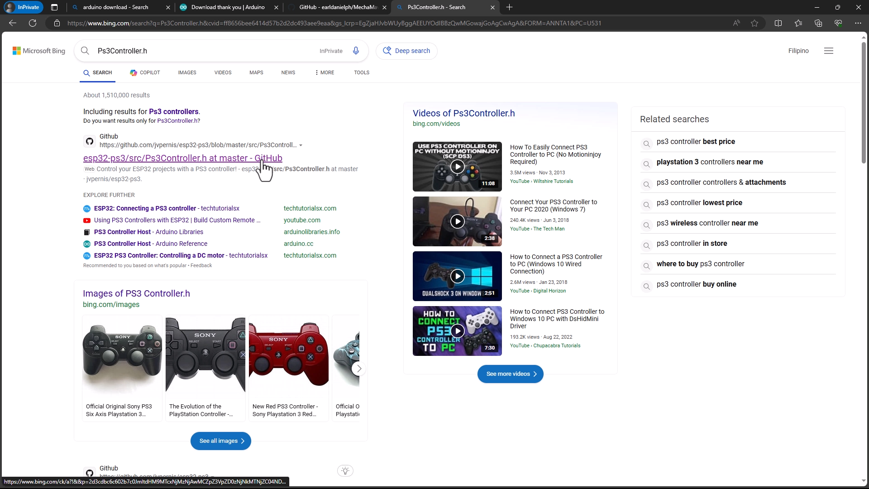This screenshot has height=489, width=869.
Task: Open esp32-ps3 Ps3Controller.h GitHub result link
Action: (x=182, y=158)
